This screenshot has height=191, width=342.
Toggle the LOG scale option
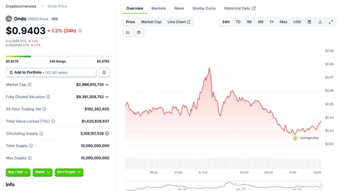[x=297, y=22]
